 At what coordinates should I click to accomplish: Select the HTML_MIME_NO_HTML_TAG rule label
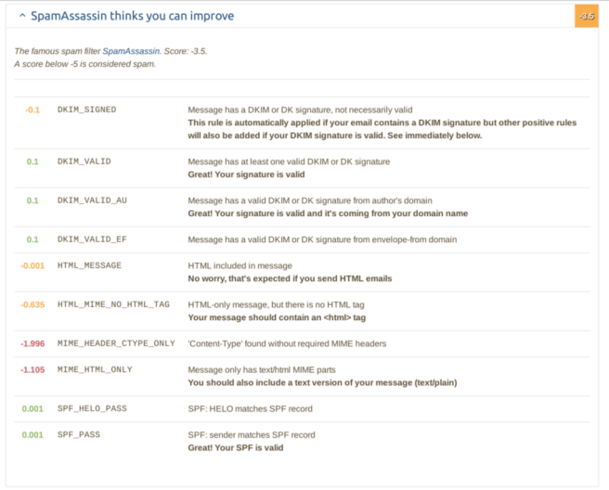tap(113, 304)
